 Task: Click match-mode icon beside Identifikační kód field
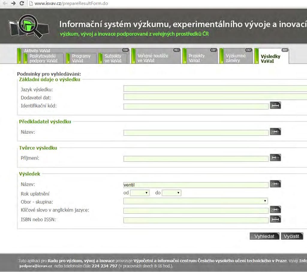tap(275, 105)
